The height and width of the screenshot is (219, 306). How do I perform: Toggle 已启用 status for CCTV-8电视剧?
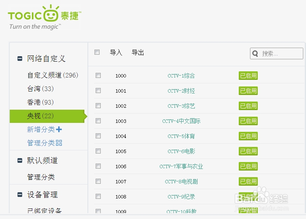click(x=248, y=181)
